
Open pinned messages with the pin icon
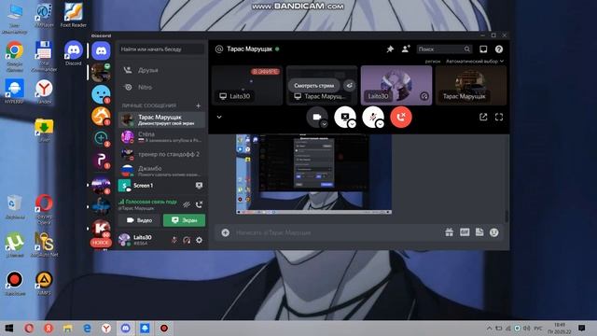390,49
